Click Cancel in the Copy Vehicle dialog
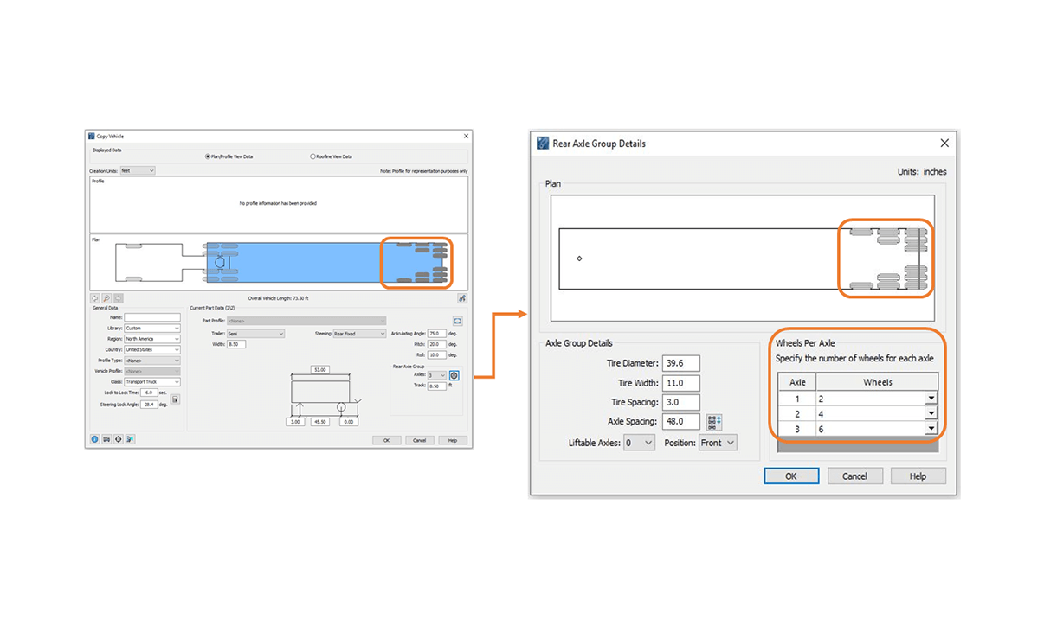Screen dimensions: 1044x632 419,440
